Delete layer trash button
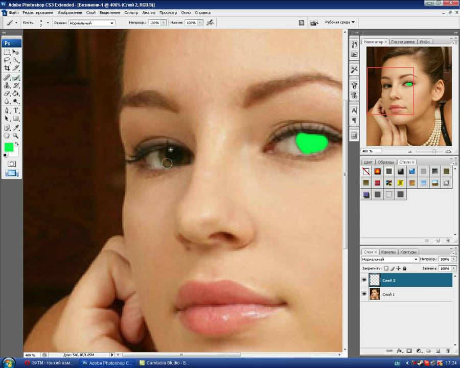 click(x=448, y=351)
